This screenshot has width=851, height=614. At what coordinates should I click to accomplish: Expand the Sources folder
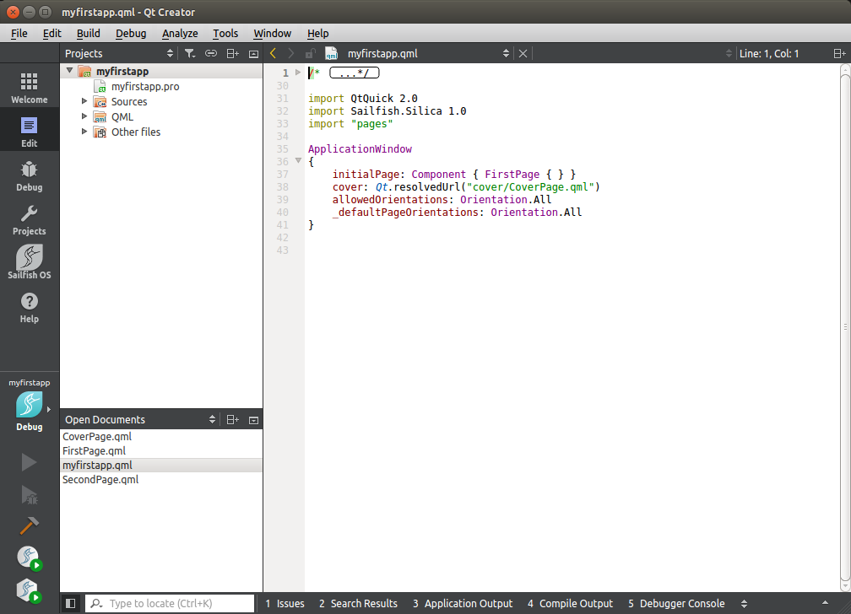pyautogui.click(x=84, y=101)
